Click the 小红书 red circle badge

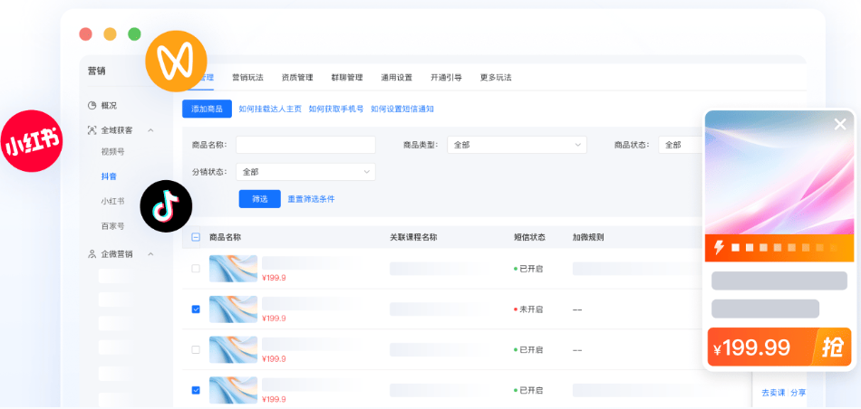(x=32, y=141)
